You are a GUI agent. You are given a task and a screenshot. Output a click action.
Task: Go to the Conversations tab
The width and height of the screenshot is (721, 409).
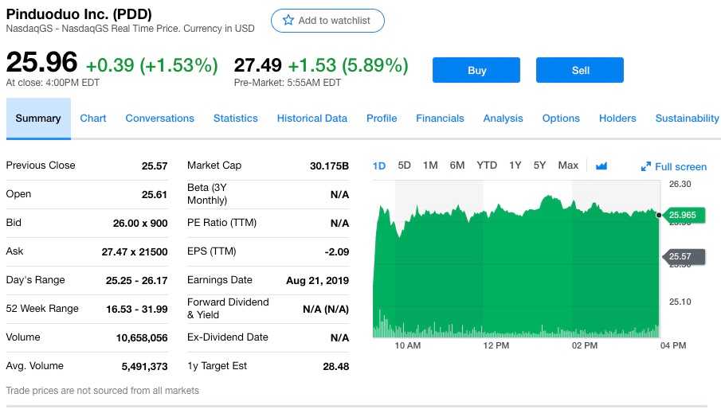[159, 119]
